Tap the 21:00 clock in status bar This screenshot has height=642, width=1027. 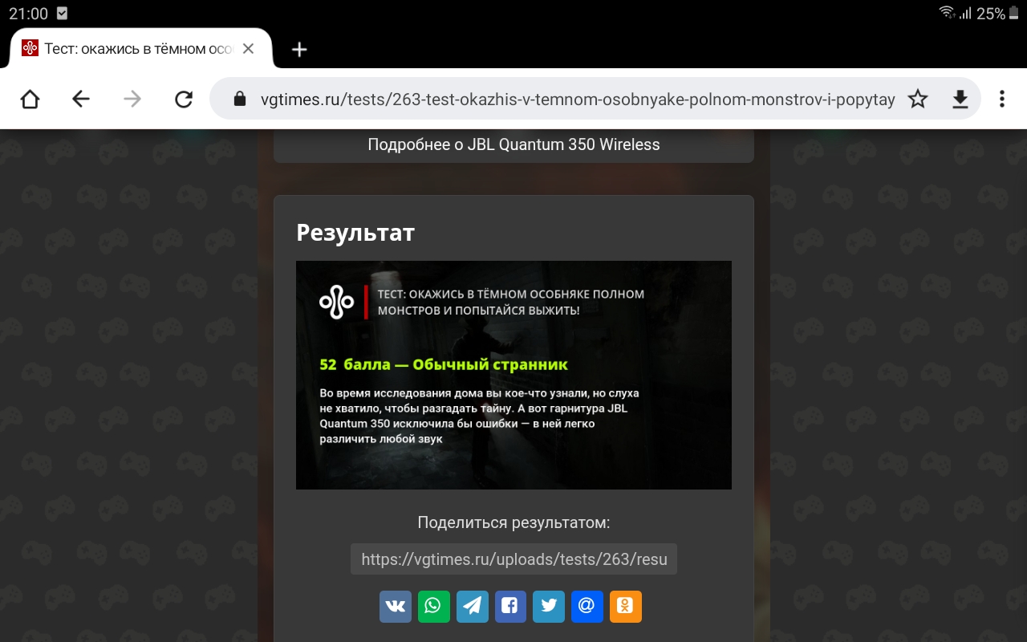pos(28,14)
